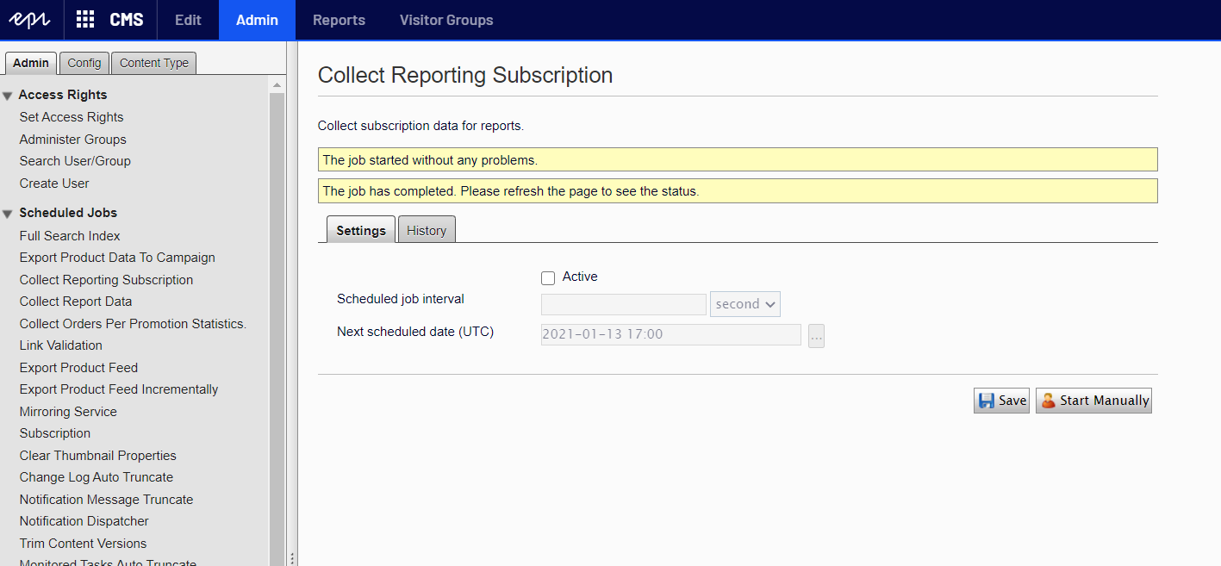Open Collect Report Data job
Viewport: 1221px width, 566px height.
[x=76, y=302]
